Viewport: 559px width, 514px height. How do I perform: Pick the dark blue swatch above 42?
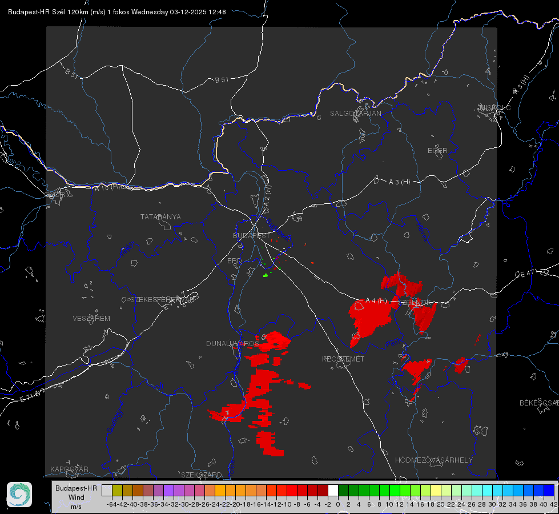coord(549,490)
